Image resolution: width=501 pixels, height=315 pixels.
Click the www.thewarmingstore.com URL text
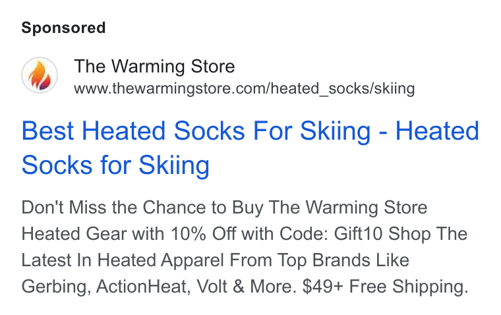click(245, 88)
